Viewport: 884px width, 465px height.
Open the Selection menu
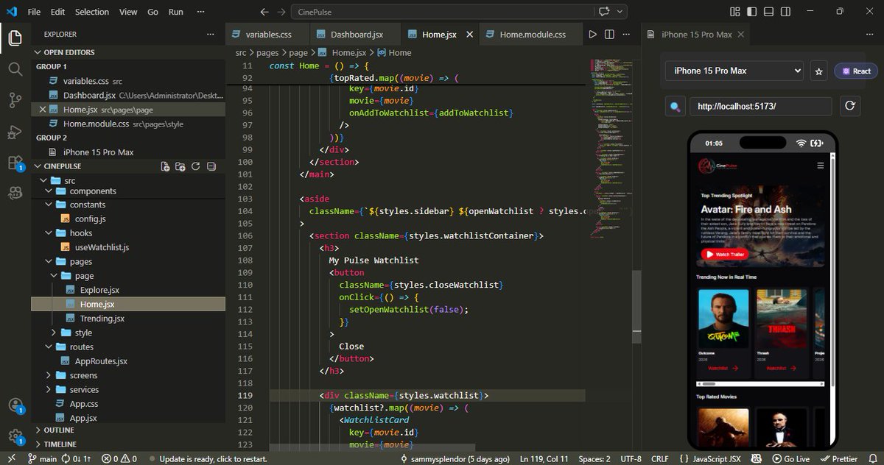coord(91,12)
